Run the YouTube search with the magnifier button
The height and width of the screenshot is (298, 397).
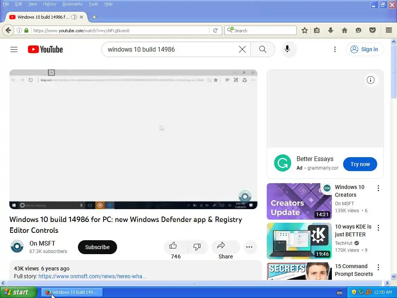coord(263,49)
